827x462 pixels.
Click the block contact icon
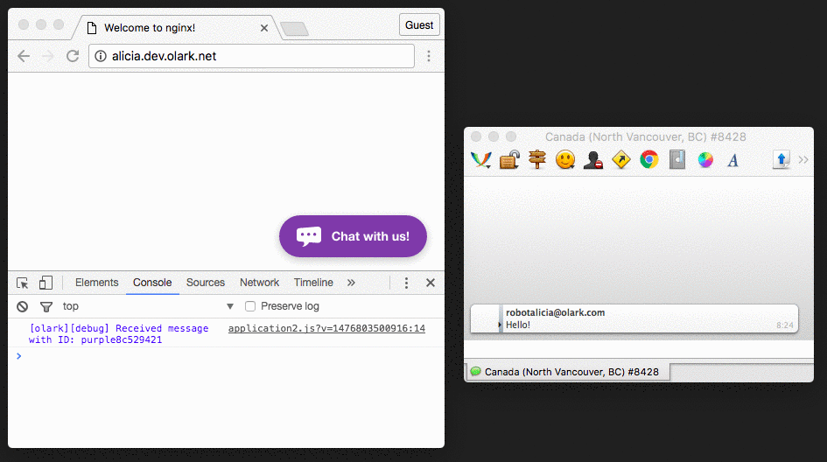tap(593, 159)
